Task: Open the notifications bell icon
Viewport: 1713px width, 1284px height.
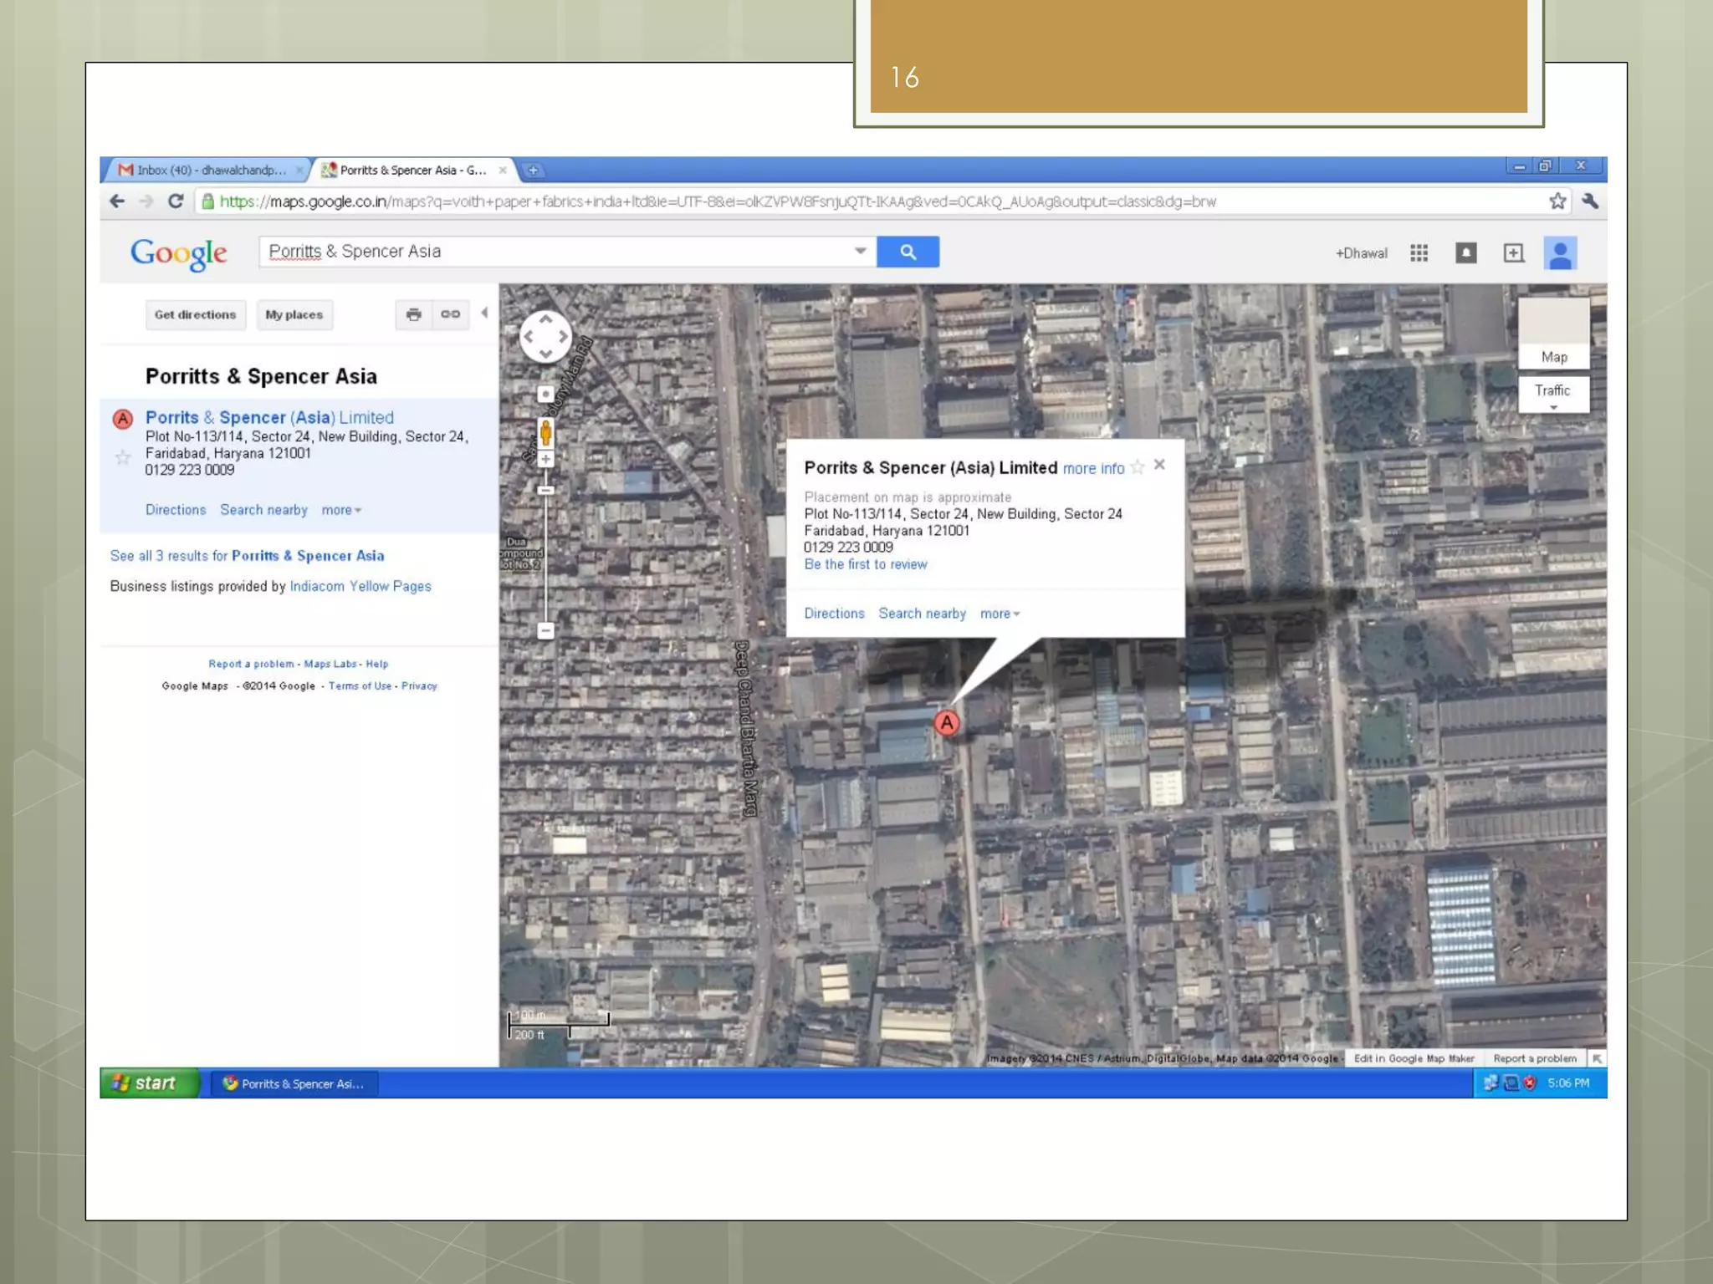Action: click(1465, 252)
